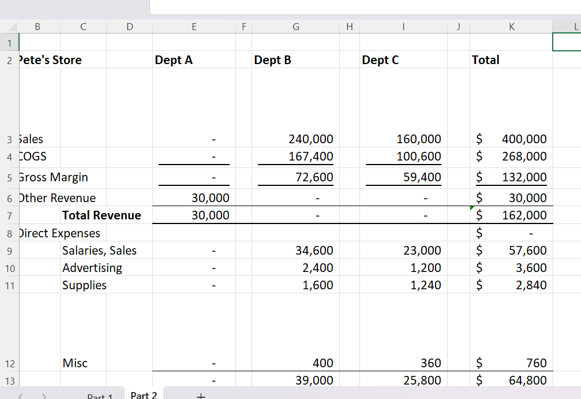Select column E header

pos(194,26)
